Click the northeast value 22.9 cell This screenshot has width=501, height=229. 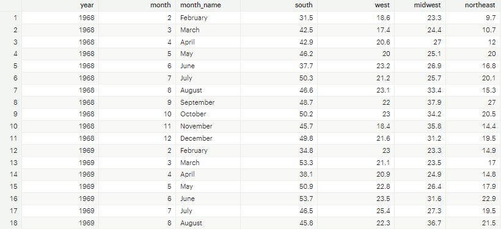(x=472, y=199)
